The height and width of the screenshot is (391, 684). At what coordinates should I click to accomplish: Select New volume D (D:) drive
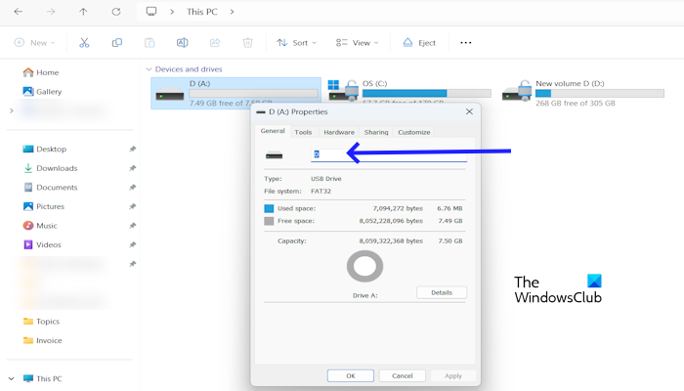582,93
